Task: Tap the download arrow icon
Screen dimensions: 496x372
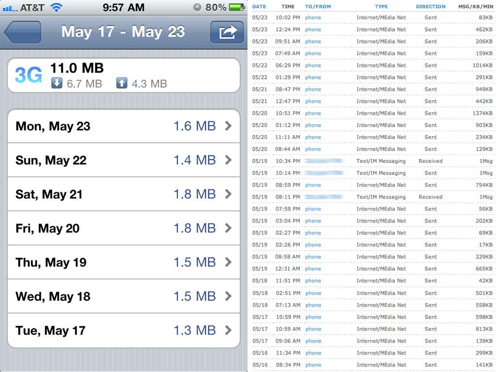Action: 57,83
